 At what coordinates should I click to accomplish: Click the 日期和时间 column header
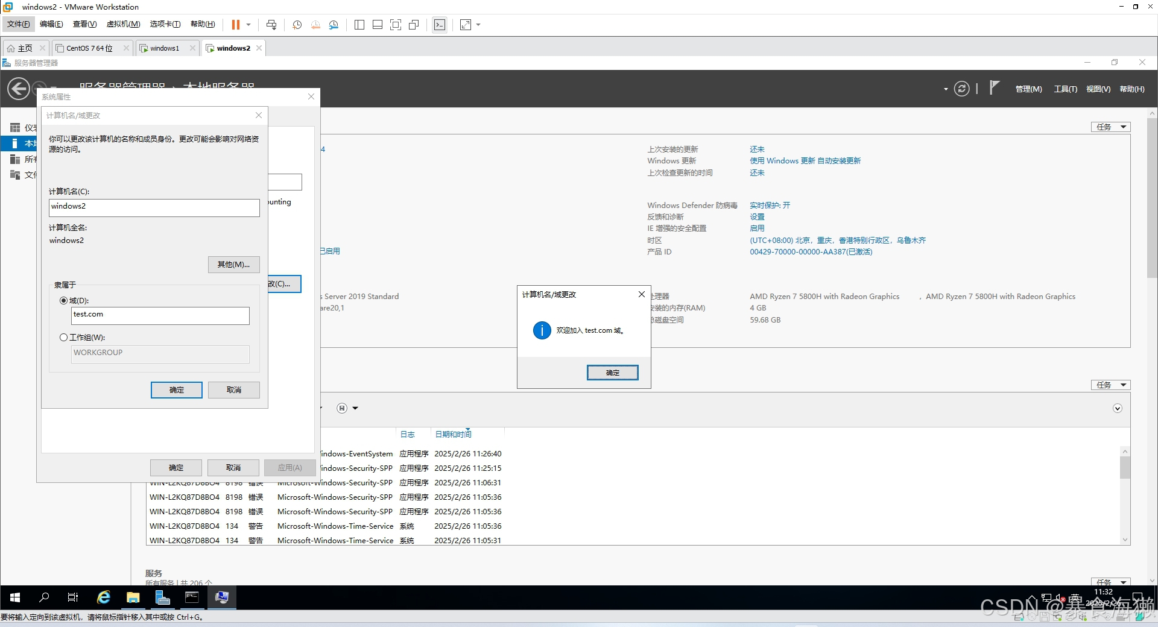coord(453,435)
